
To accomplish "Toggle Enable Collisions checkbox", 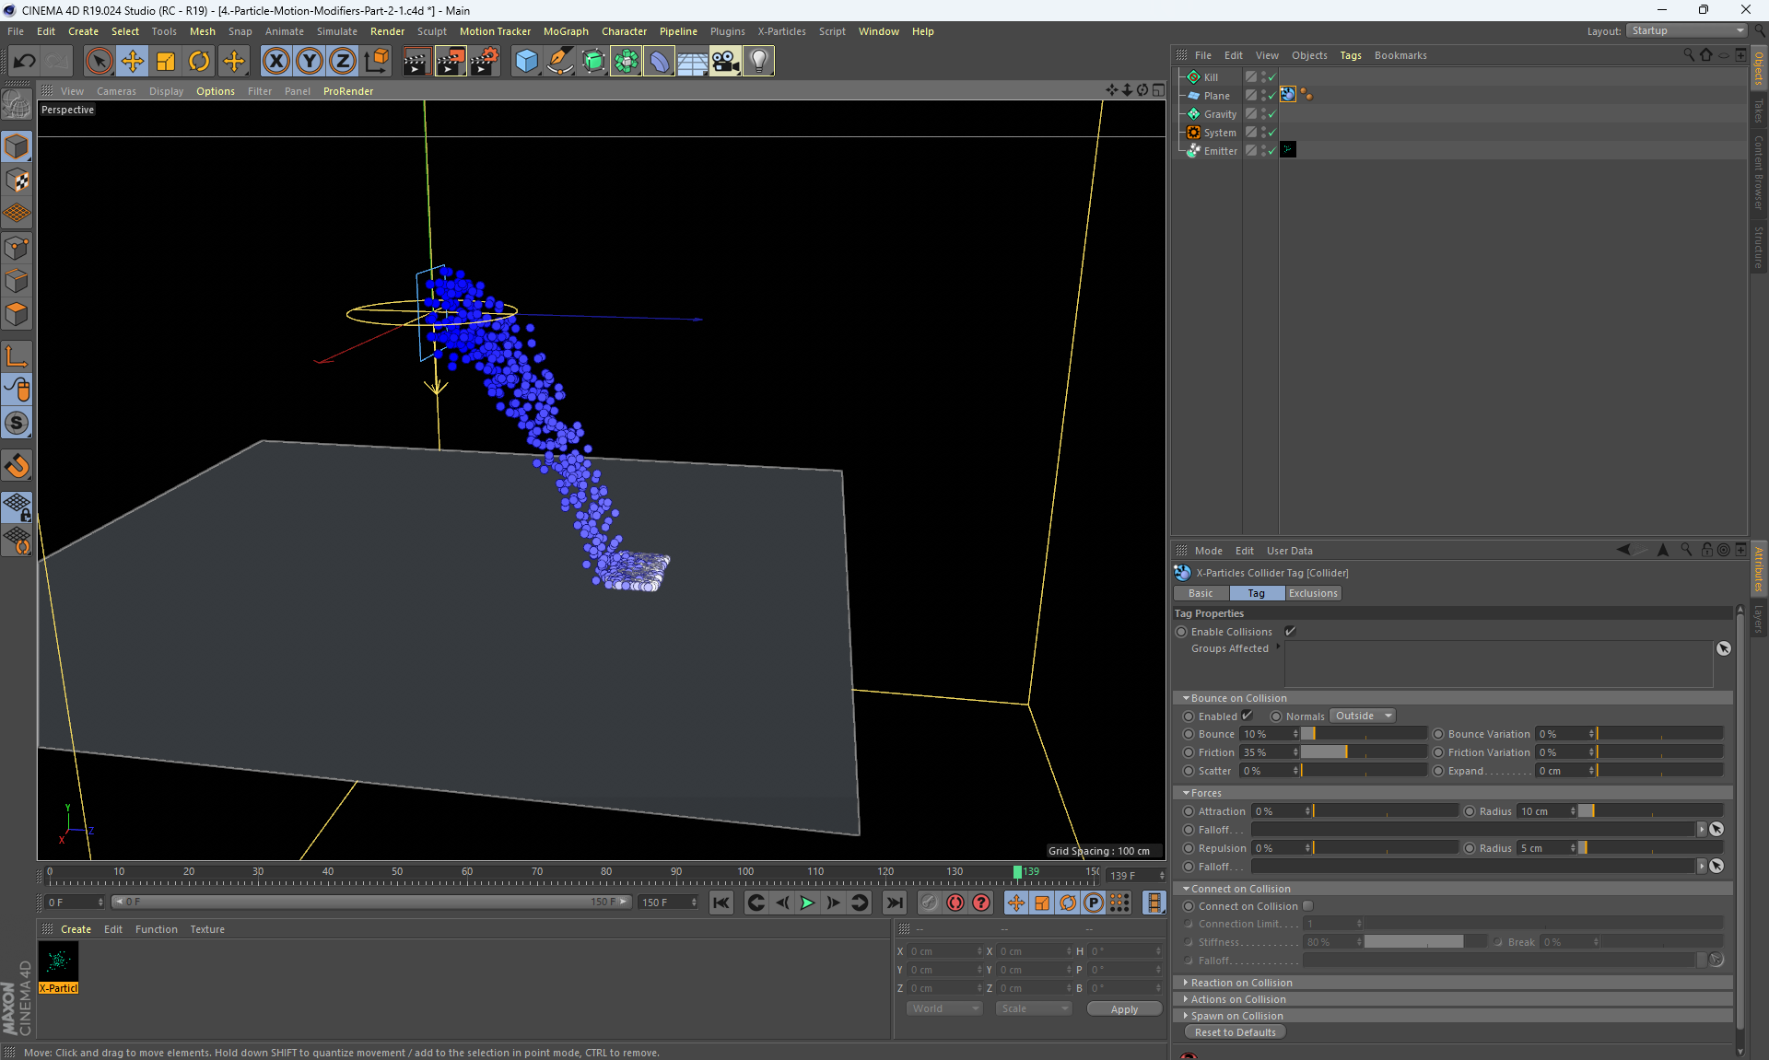I will point(1290,632).
